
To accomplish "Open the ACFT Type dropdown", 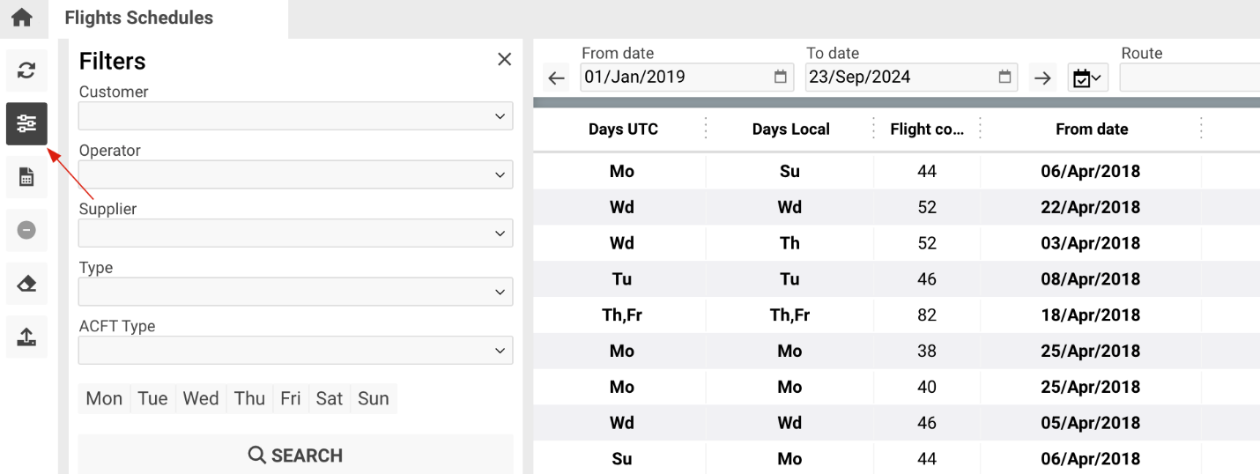I will (295, 351).
